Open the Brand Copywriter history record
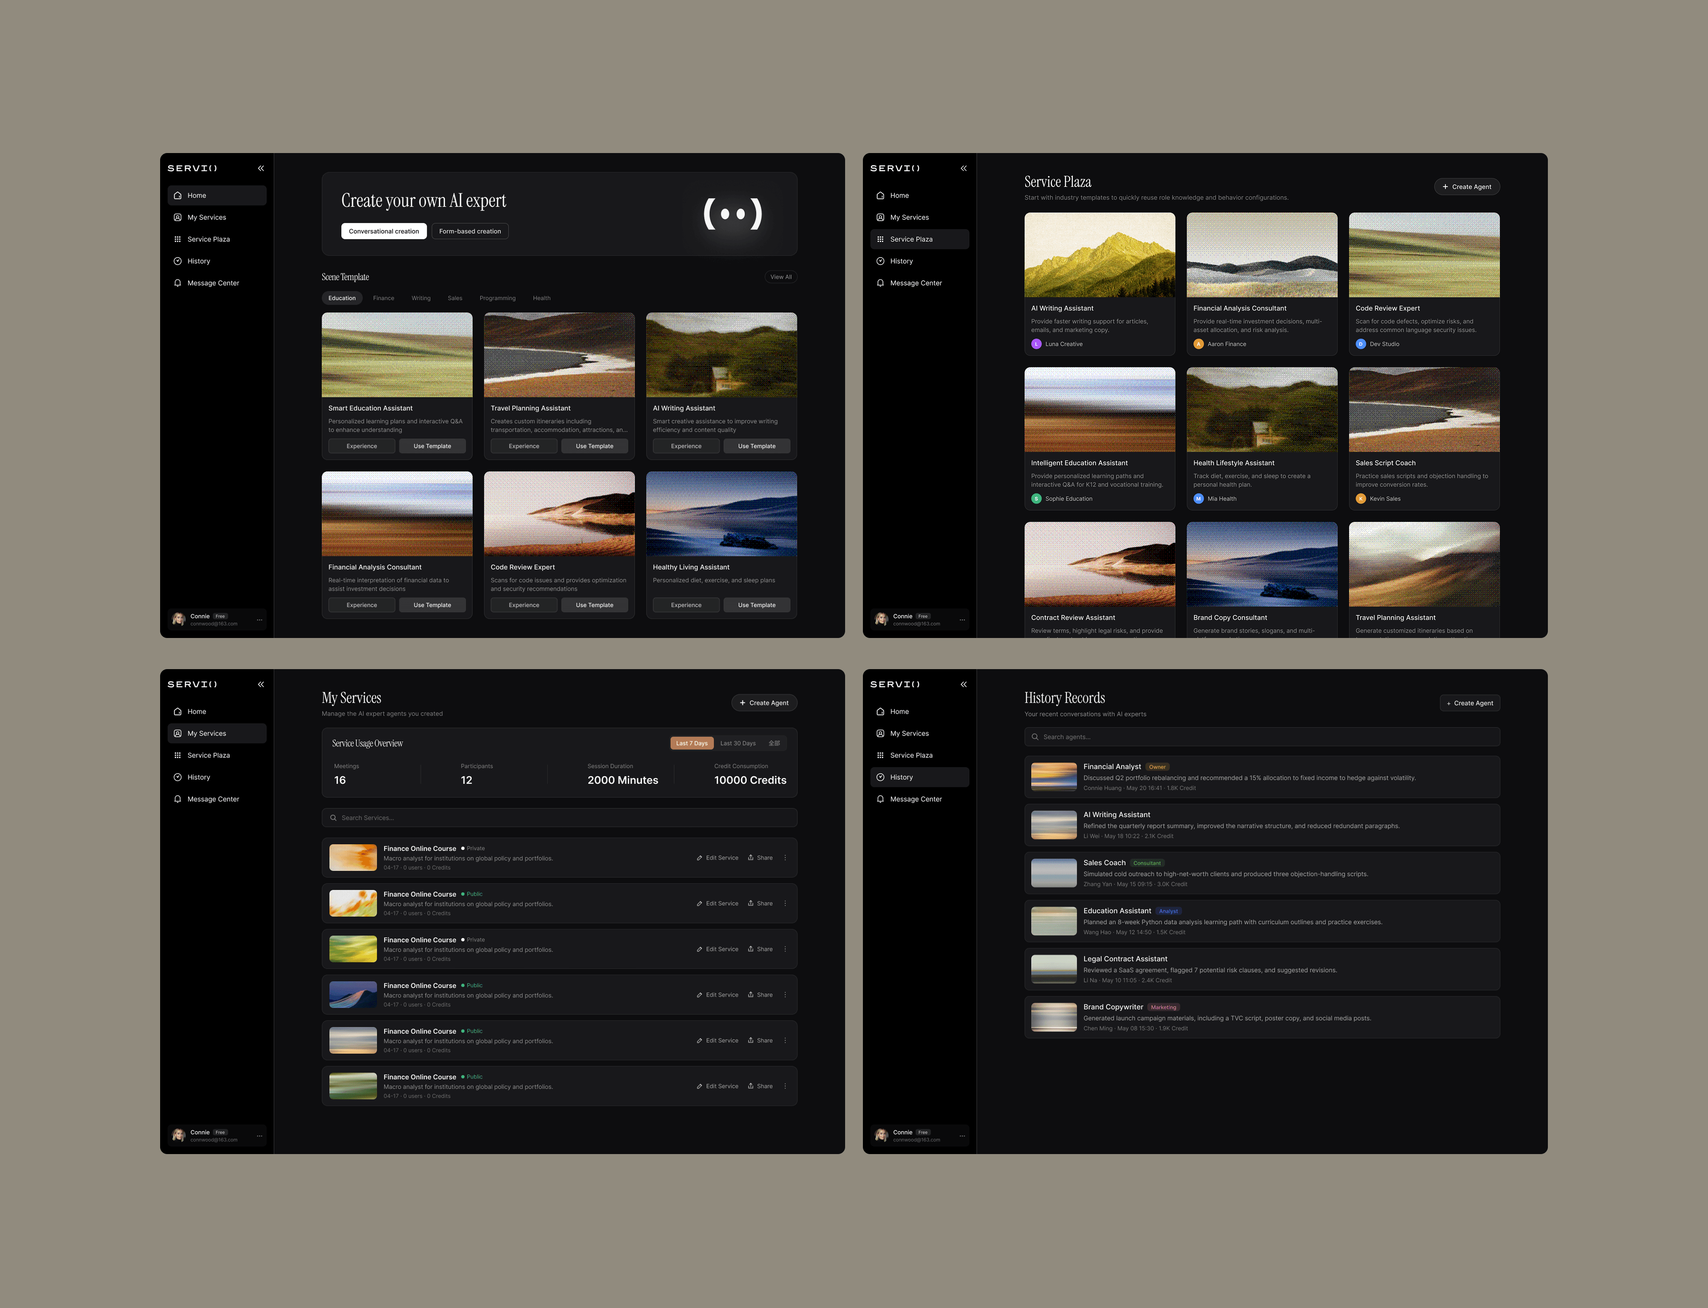This screenshot has height=1308, width=1708. point(1262,1017)
